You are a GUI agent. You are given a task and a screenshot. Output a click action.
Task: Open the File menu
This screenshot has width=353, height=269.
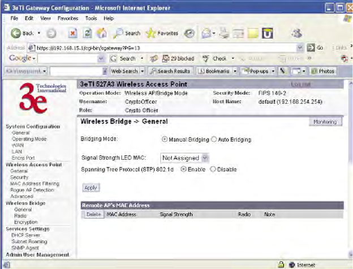(x=14, y=19)
